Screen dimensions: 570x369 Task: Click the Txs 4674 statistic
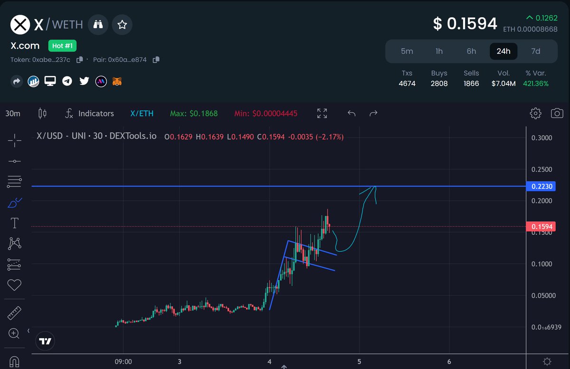(407, 78)
